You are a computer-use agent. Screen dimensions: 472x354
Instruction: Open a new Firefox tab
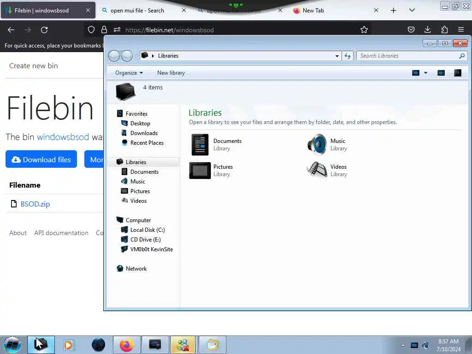tap(394, 11)
